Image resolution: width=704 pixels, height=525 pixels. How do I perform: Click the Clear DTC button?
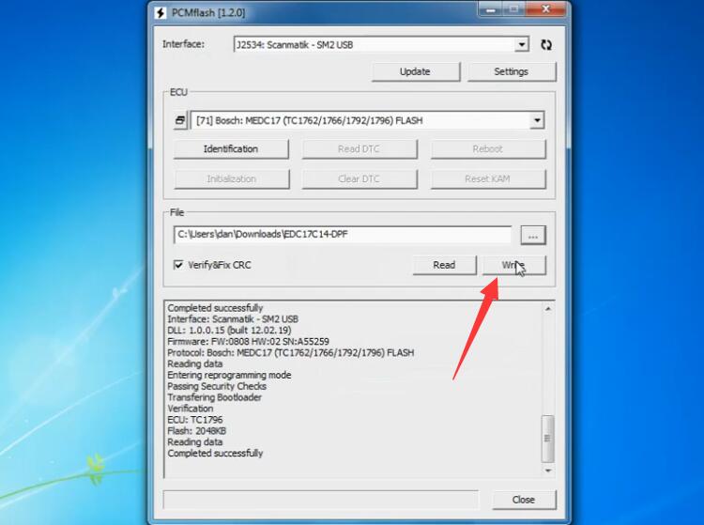pyautogui.click(x=360, y=179)
